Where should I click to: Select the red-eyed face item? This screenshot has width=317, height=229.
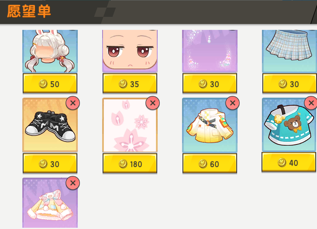[130, 51]
